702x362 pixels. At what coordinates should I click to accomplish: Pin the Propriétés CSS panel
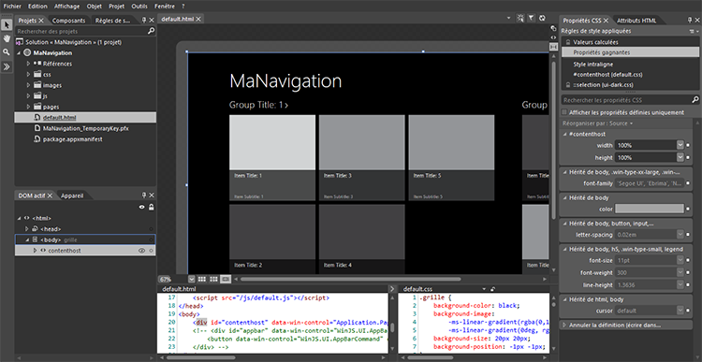[x=690, y=21]
